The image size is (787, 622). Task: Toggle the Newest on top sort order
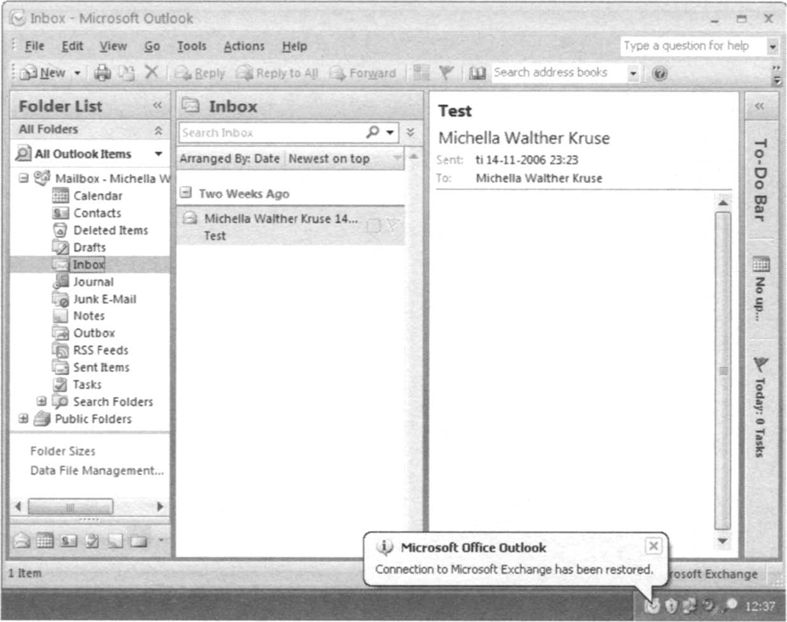point(329,159)
